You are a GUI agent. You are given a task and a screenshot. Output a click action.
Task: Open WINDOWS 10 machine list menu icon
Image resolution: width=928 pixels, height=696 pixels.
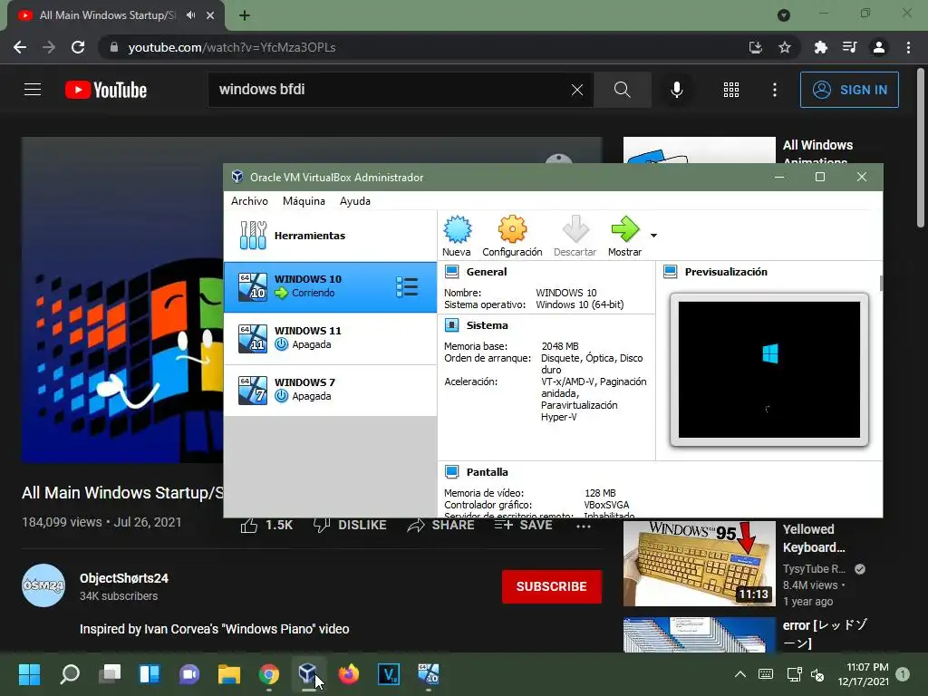[407, 287]
